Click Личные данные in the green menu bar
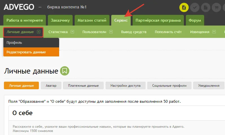The width and height of the screenshot is (225, 135). 20,32
